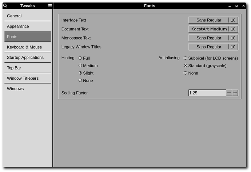The height and width of the screenshot is (172, 251).
Task: Open Interface Text font chooser
Action: [213, 20]
